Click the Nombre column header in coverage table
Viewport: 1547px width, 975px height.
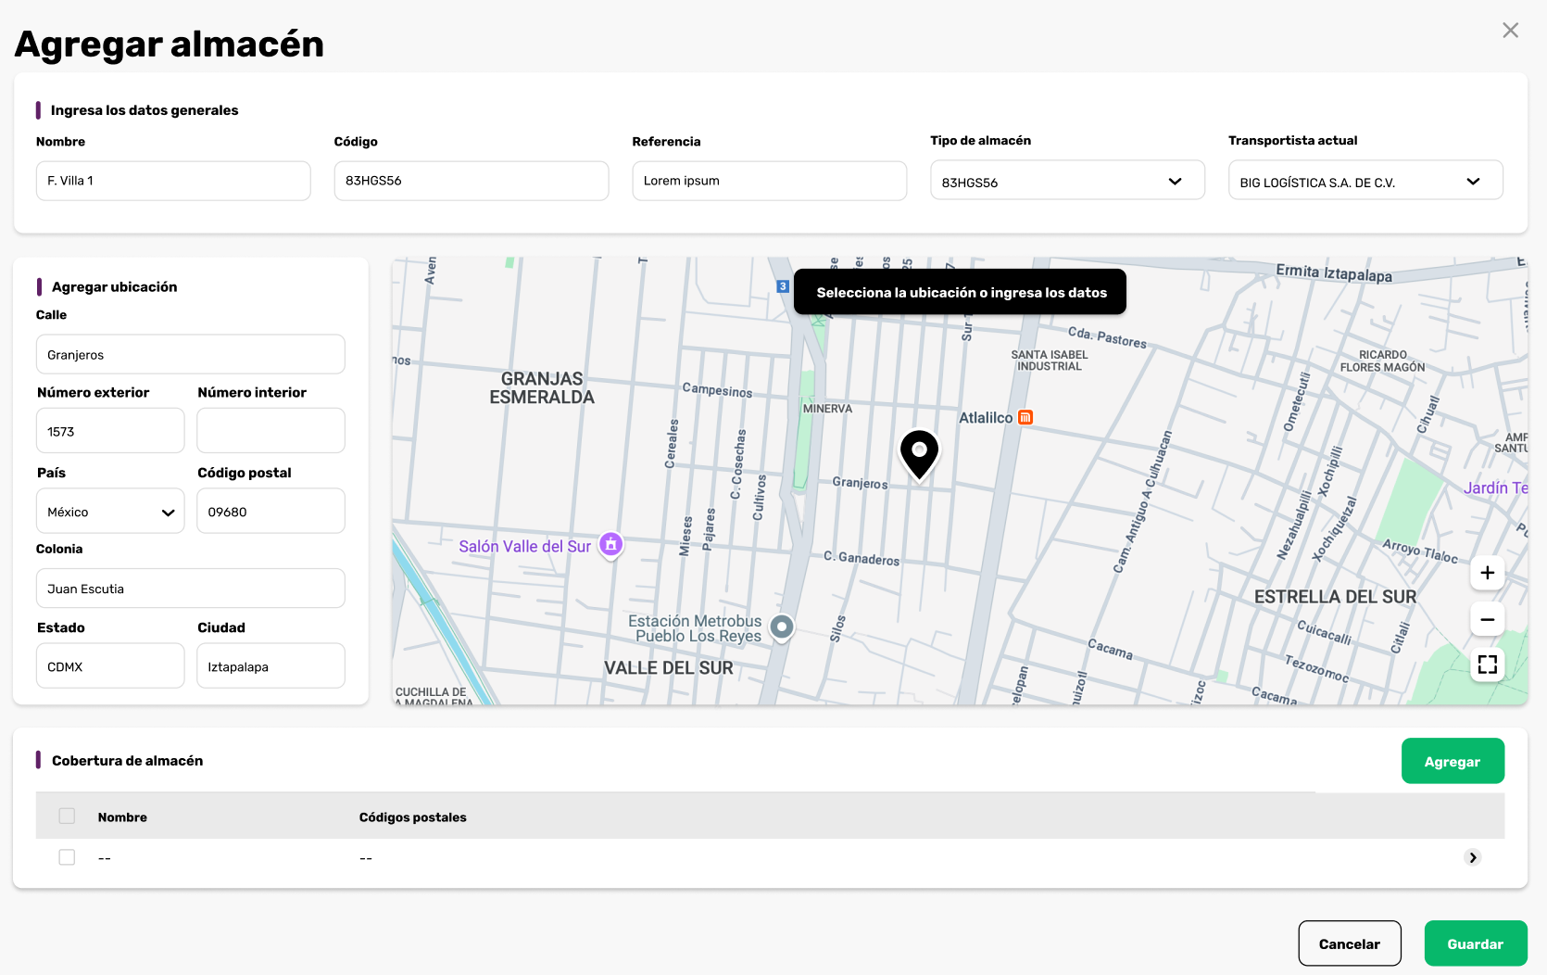(x=122, y=817)
